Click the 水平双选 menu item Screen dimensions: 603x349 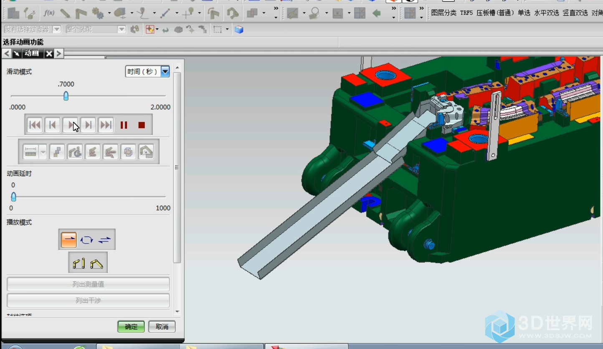coord(547,13)
